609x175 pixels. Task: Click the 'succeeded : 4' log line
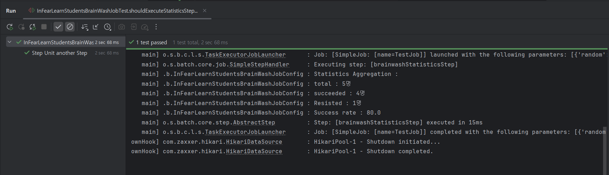tap(339, 93)
